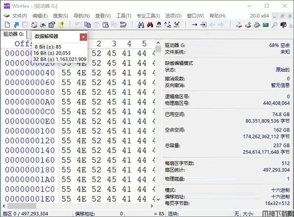Click the magnifying glass toolbar icon

point(274,25)
